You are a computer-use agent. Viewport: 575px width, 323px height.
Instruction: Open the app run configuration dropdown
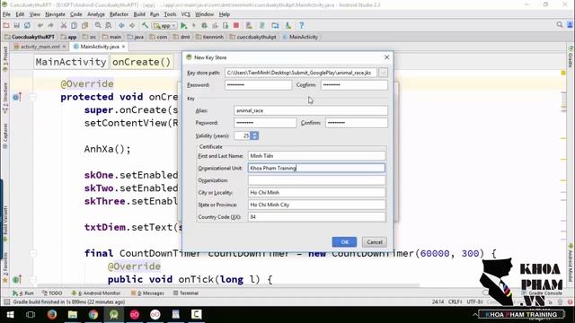coord(165,26)
